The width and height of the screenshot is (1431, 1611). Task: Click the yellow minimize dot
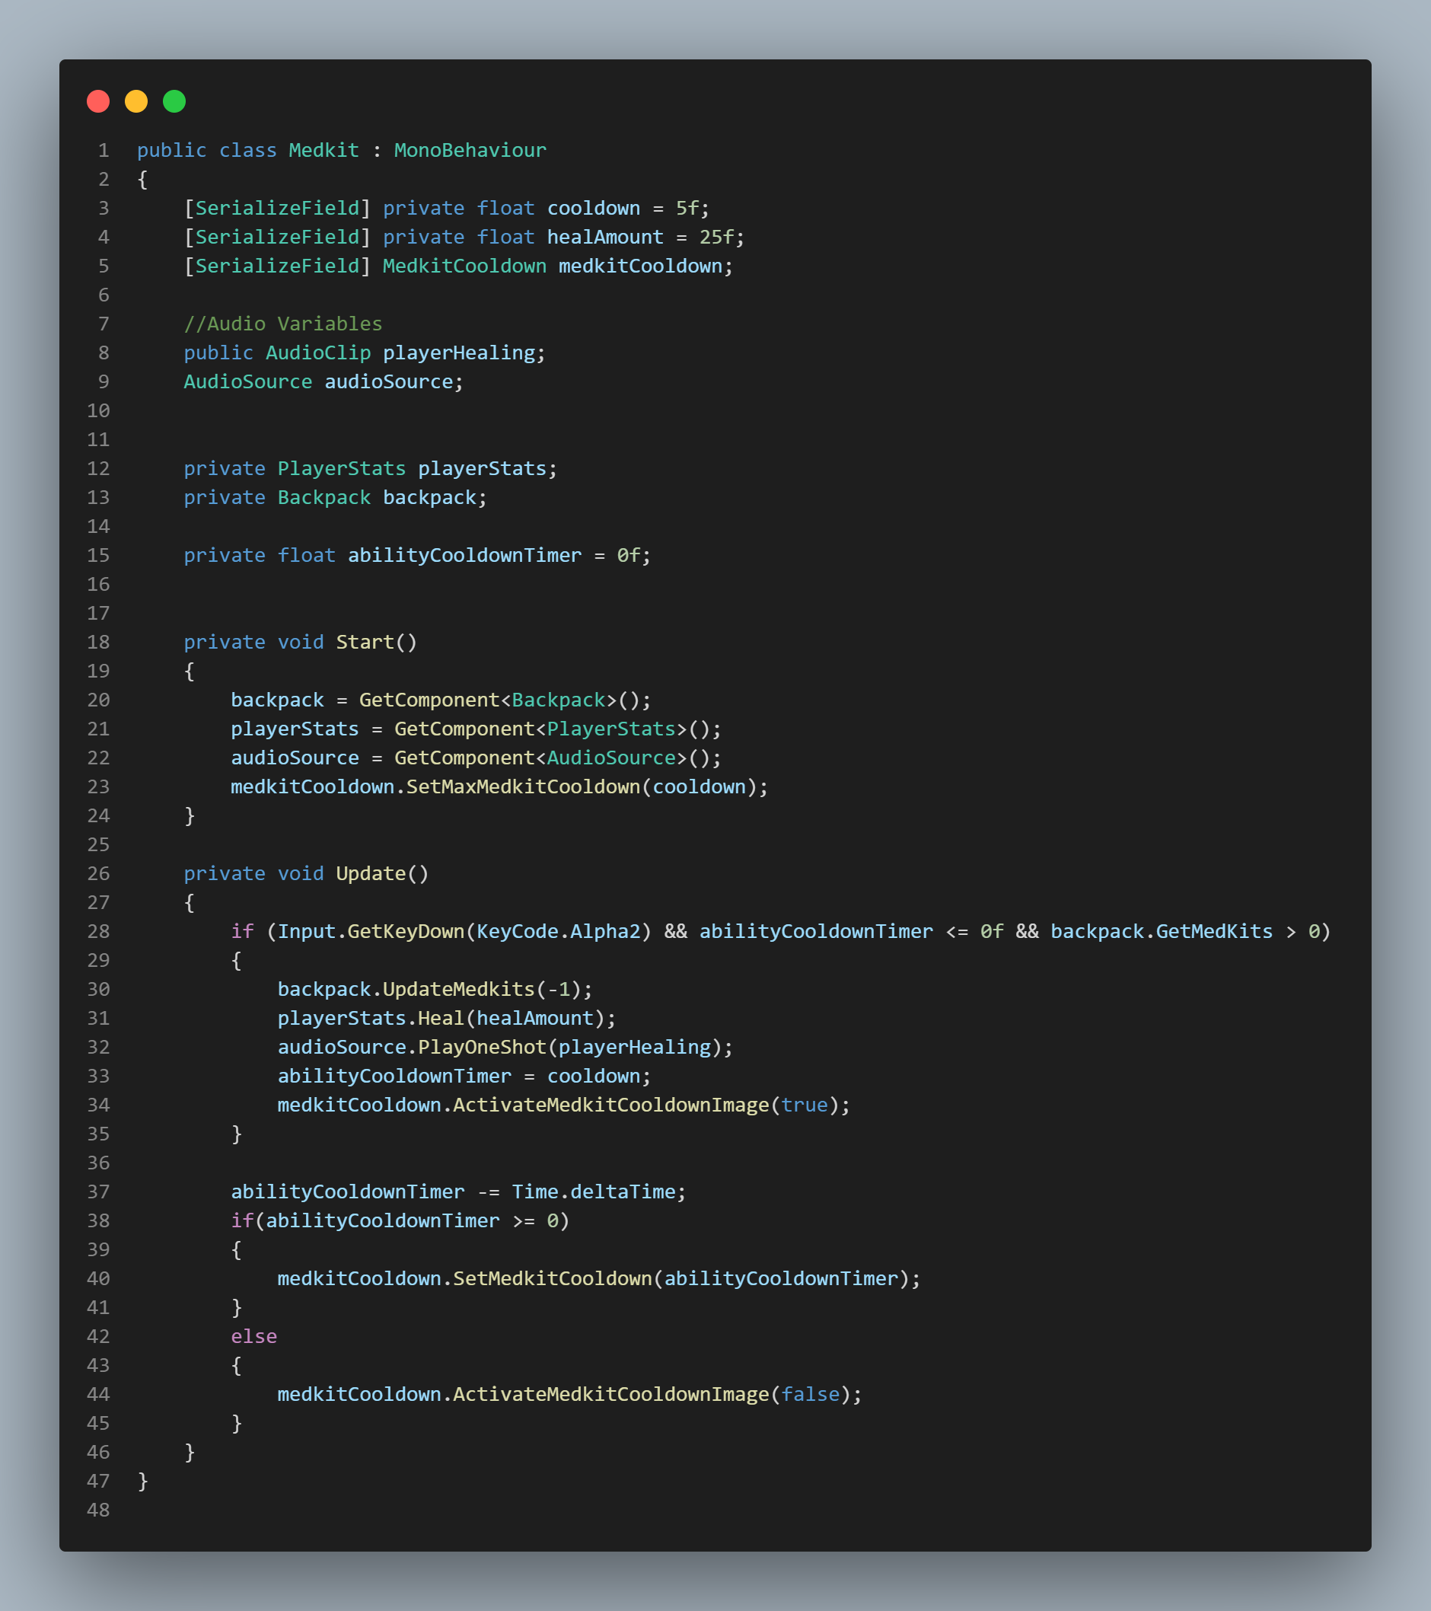pyautogui.click(x=136, y=102)
